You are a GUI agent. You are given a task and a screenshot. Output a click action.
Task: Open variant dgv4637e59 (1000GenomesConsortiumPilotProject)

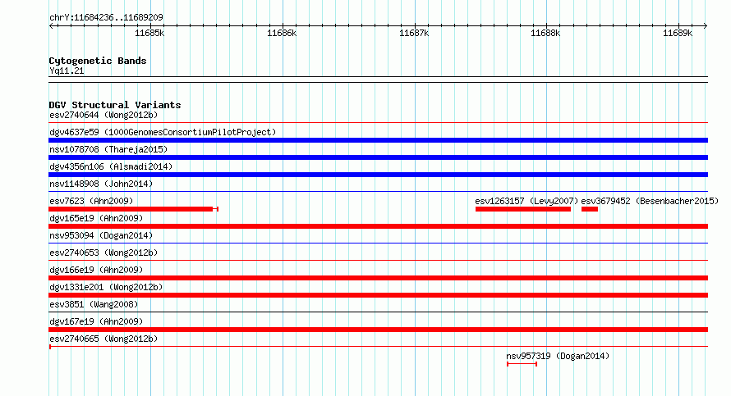click(x=163, y=132)
